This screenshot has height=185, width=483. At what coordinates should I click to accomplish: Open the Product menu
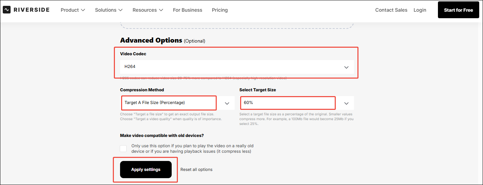(x=70, y=10)
